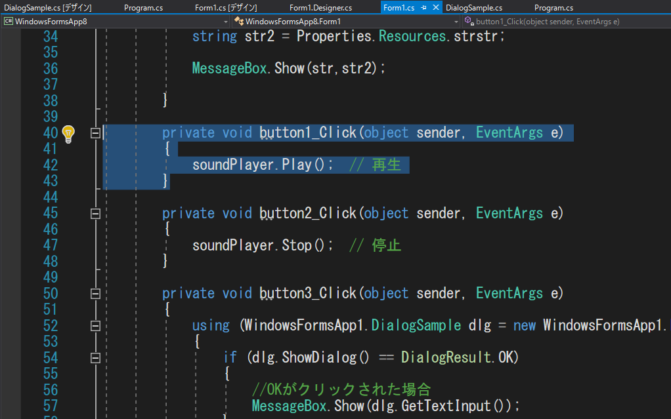Click the Play() call on line 42

(x=304, y=165)
